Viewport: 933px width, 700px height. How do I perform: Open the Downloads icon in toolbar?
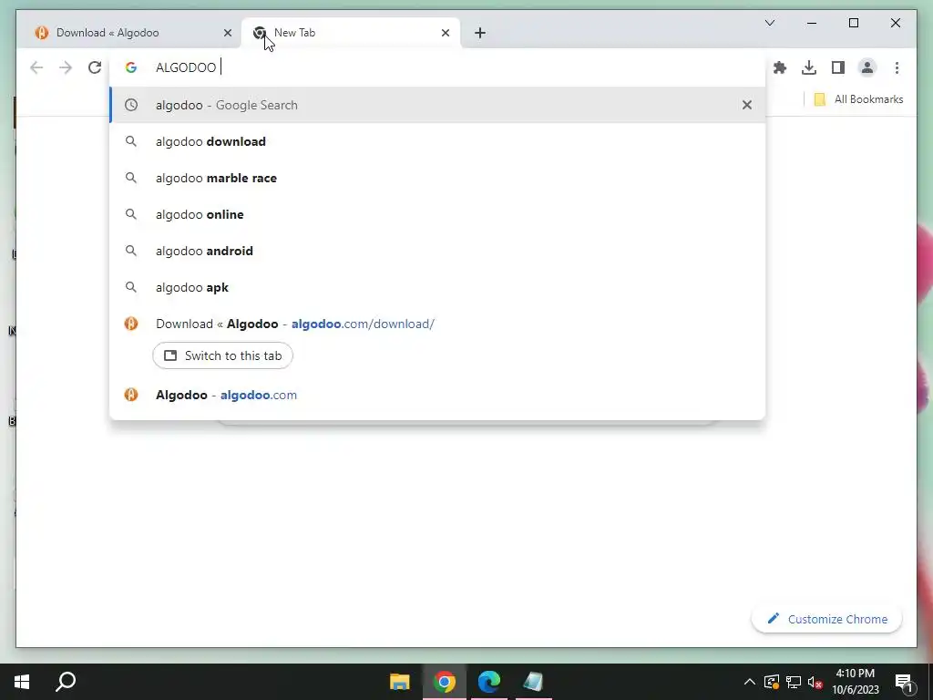click(809, 67)
